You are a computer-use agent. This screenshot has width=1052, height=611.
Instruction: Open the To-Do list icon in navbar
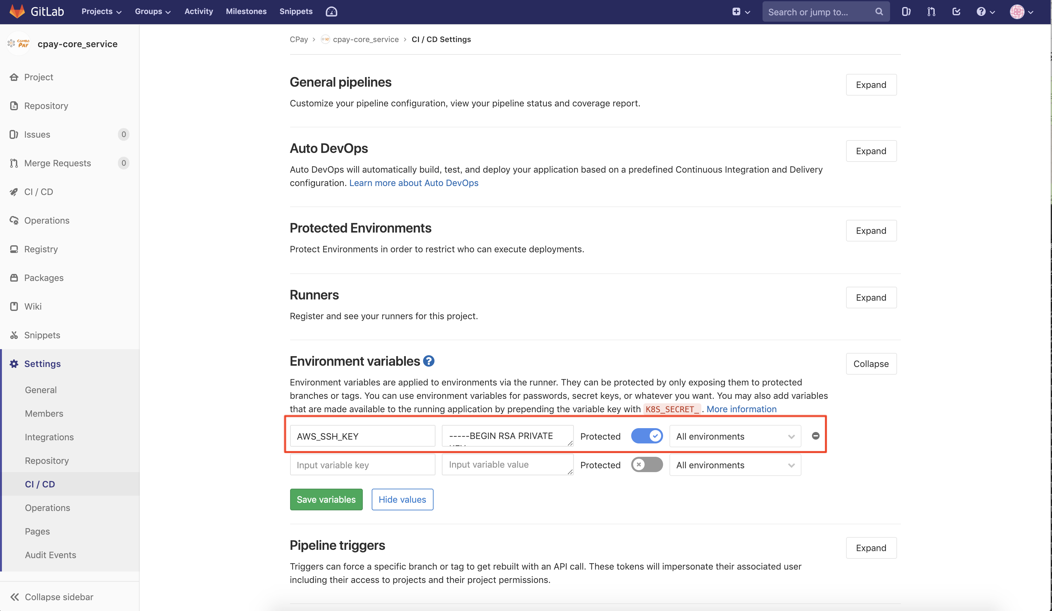pos(956,12)
